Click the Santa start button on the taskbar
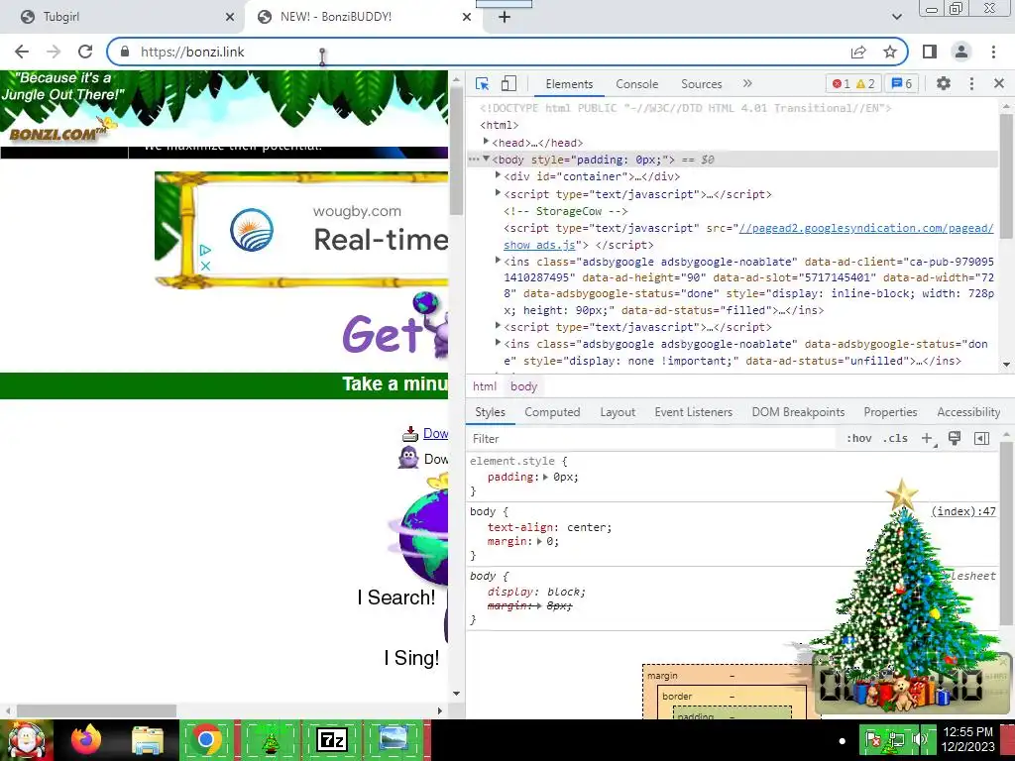Viewport: 1015px width, 761px height. 27,739
